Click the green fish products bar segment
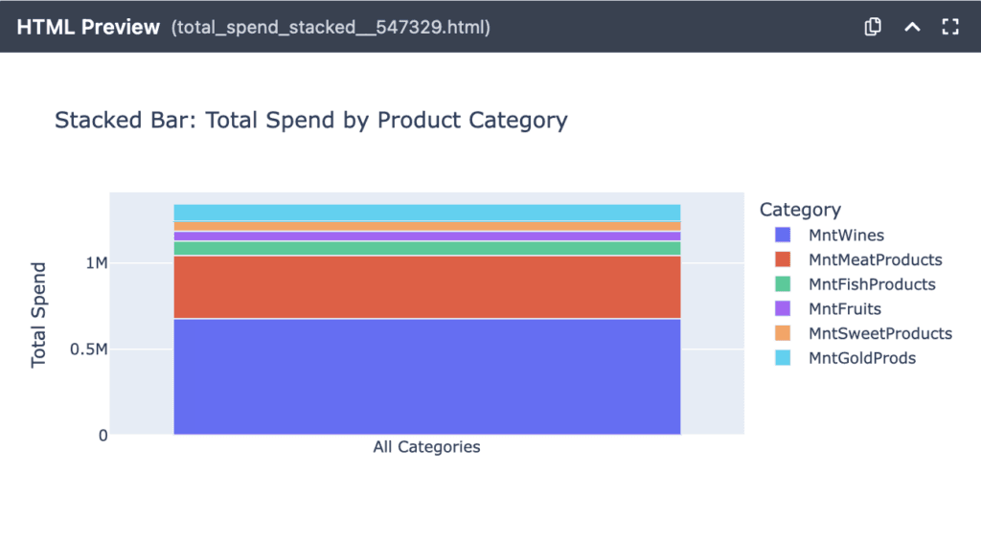 pos(426,248)
